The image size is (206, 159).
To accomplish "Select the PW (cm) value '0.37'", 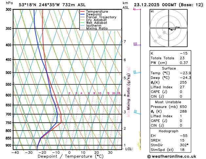I will pyautogui.click(x=184, y=63).
